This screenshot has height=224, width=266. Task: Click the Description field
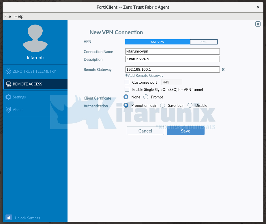[x=172, y=59]
